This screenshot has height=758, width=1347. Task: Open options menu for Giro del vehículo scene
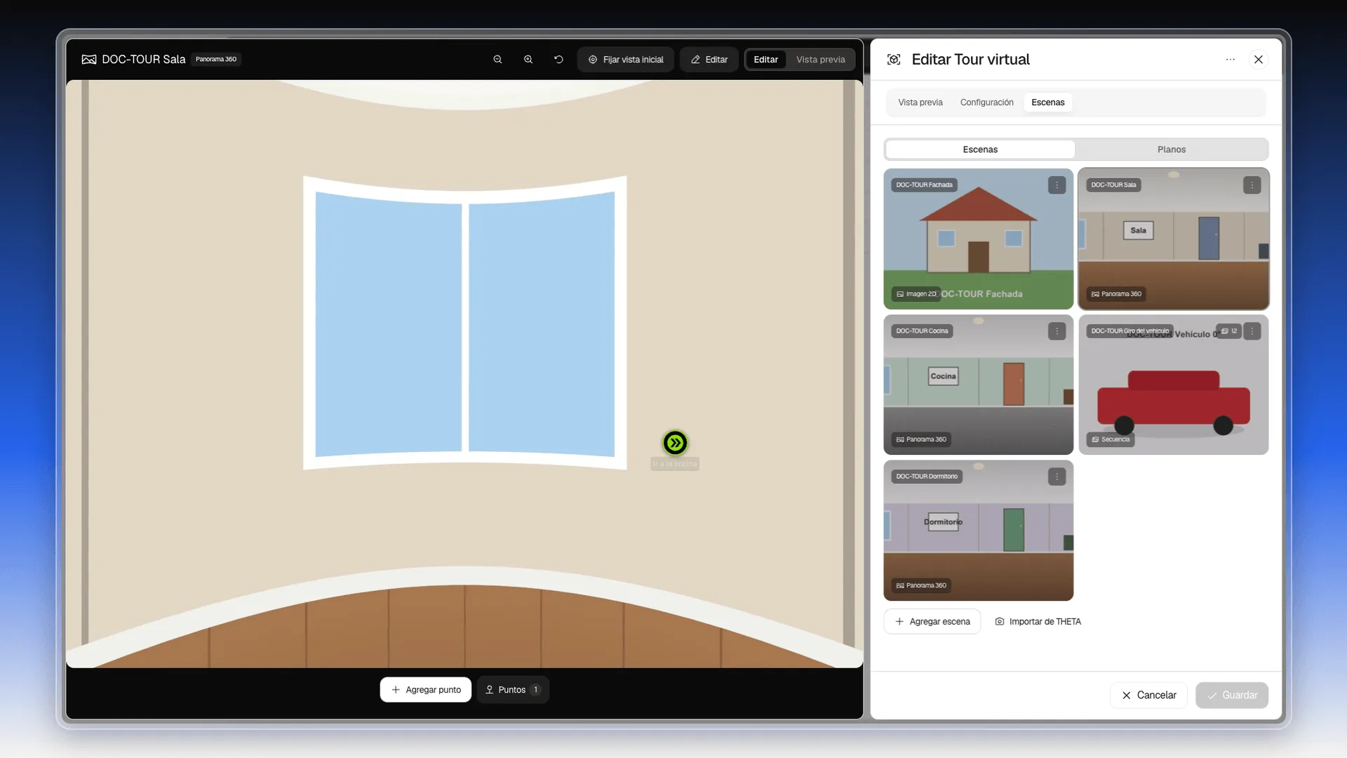(1252, 331)
